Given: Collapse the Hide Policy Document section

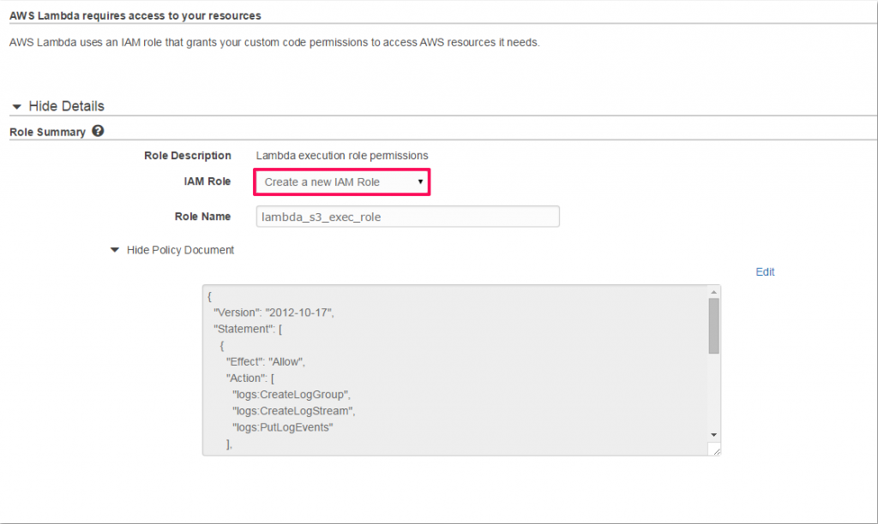Looking at the screenshot, I should (x=172, y=250).
